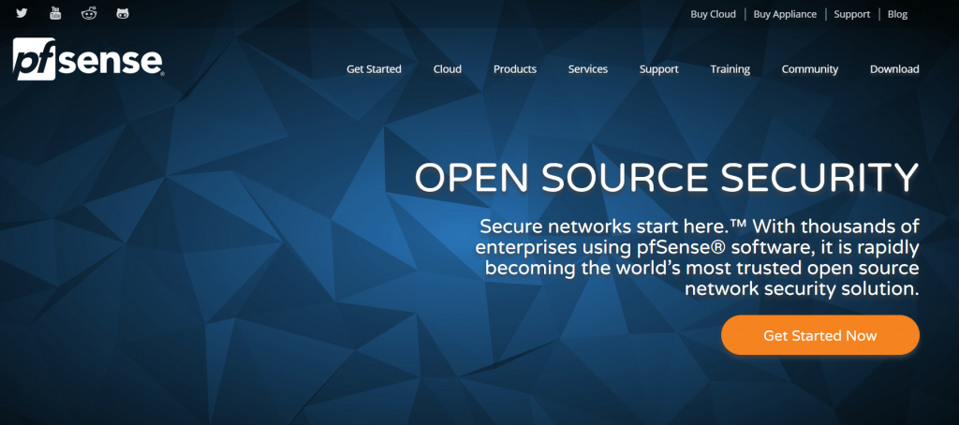959x425 pixels.
Task: Open the Twitter social icon
Action: tap(22, 13)
